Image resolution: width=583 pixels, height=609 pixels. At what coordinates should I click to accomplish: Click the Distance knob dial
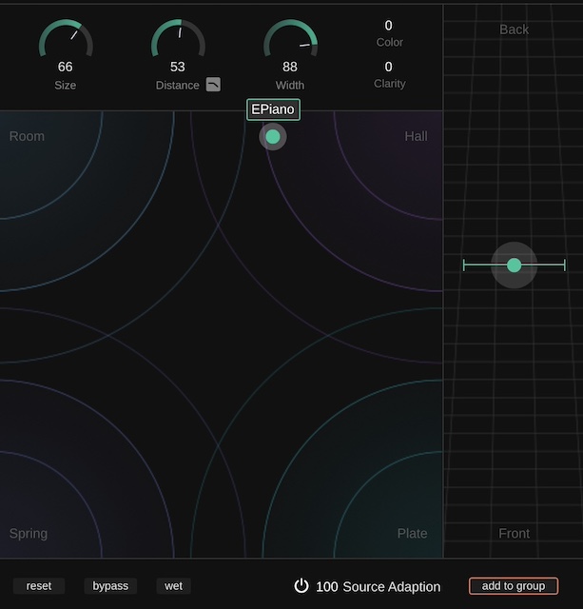coord(178,40)
